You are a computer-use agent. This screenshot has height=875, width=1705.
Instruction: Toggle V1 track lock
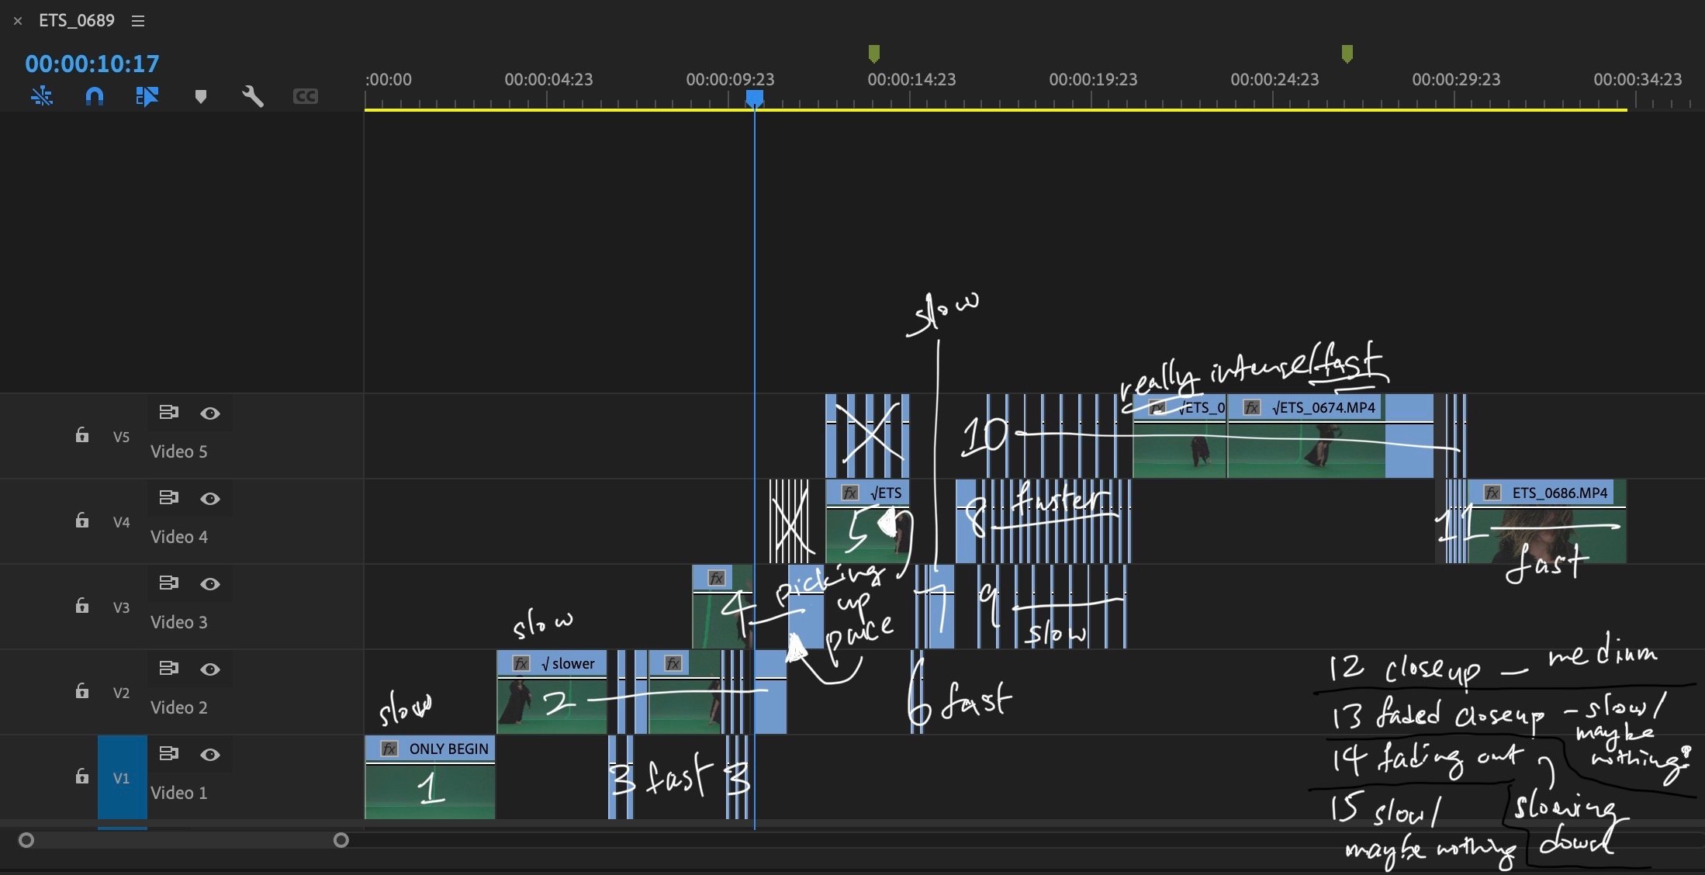click(81, 776)
